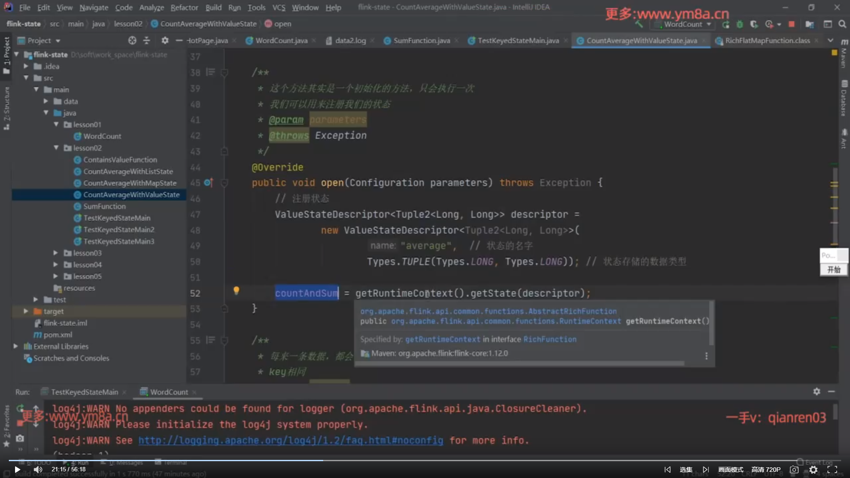
Task: Stop the running process
Action: 792,24
